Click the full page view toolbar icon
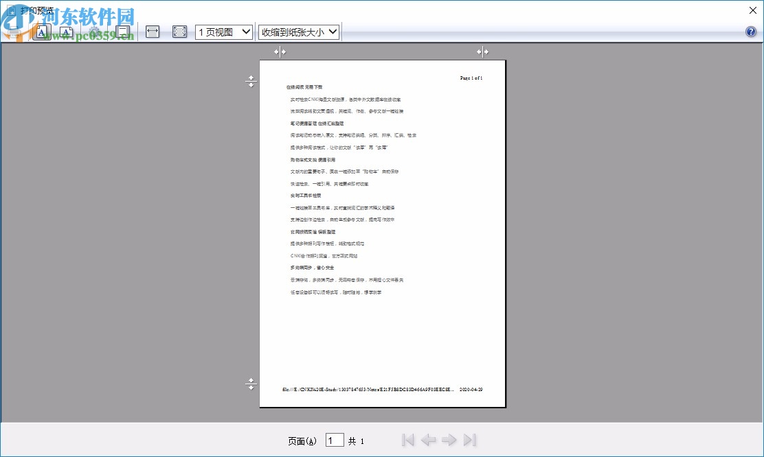This screenshot has height=457, width=764. (179, 32)
